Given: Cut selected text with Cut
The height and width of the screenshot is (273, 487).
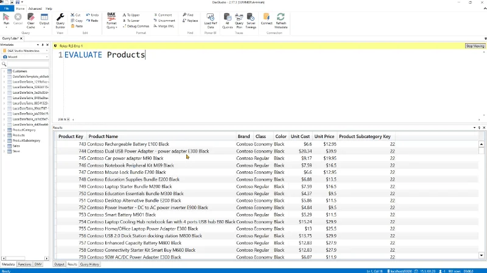Looking at the screenshot, I should pos(75,15).
